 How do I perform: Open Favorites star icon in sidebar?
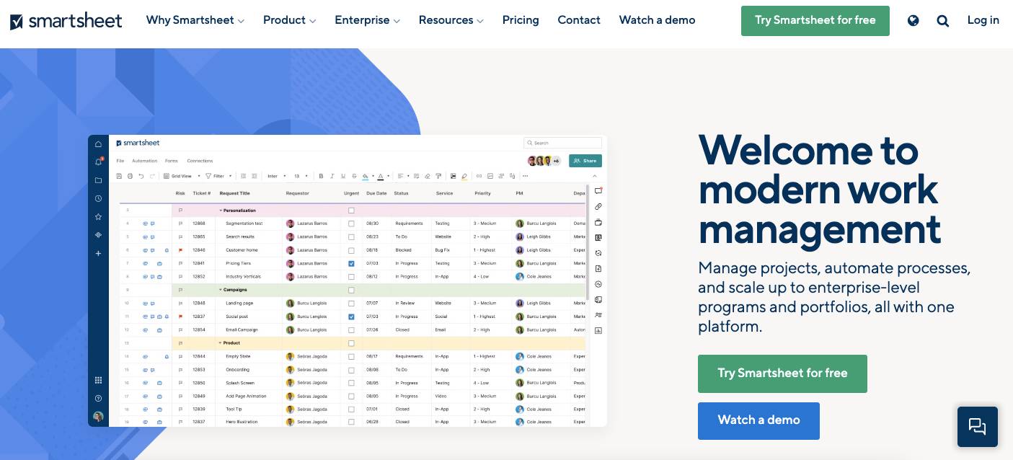(99, 216)
